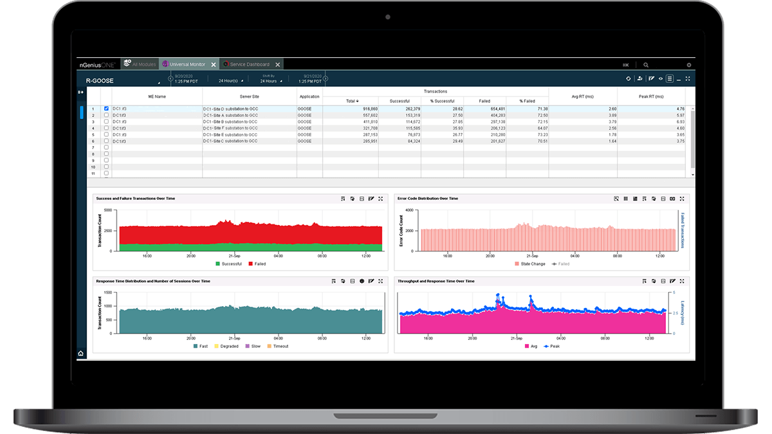Check the checkbox on table row 3
The height and width of the screenshot is (434, 772).
[x=107, y=121]
